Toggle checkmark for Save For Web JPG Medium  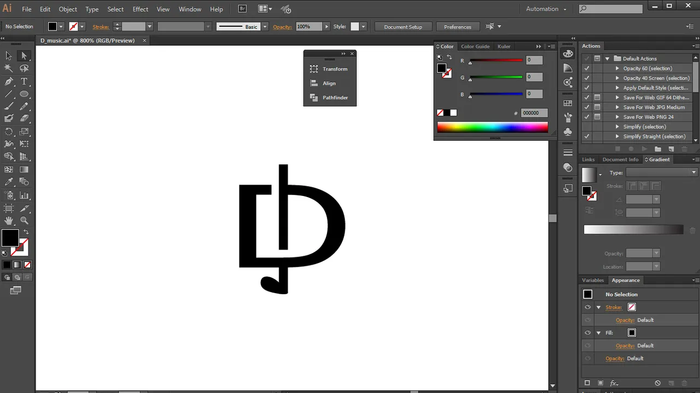pyautogui.click(x=587, y=107)
